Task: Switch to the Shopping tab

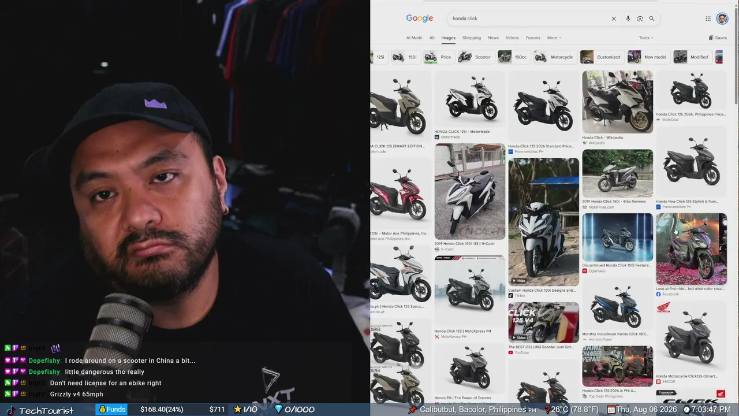Action: click(472, 38)
